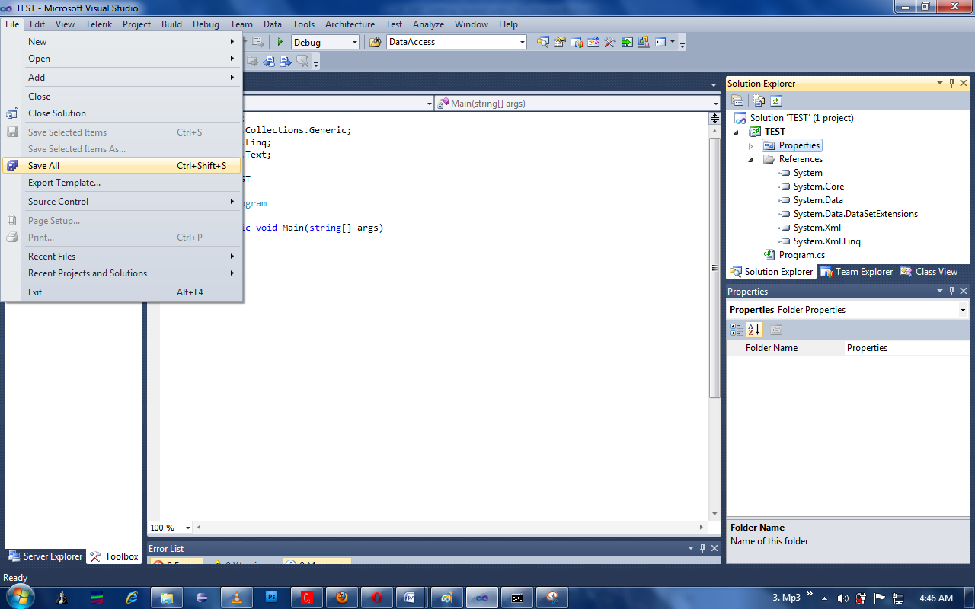
Task: Open the Debug configuration dropdown
Action: (354, 43)
